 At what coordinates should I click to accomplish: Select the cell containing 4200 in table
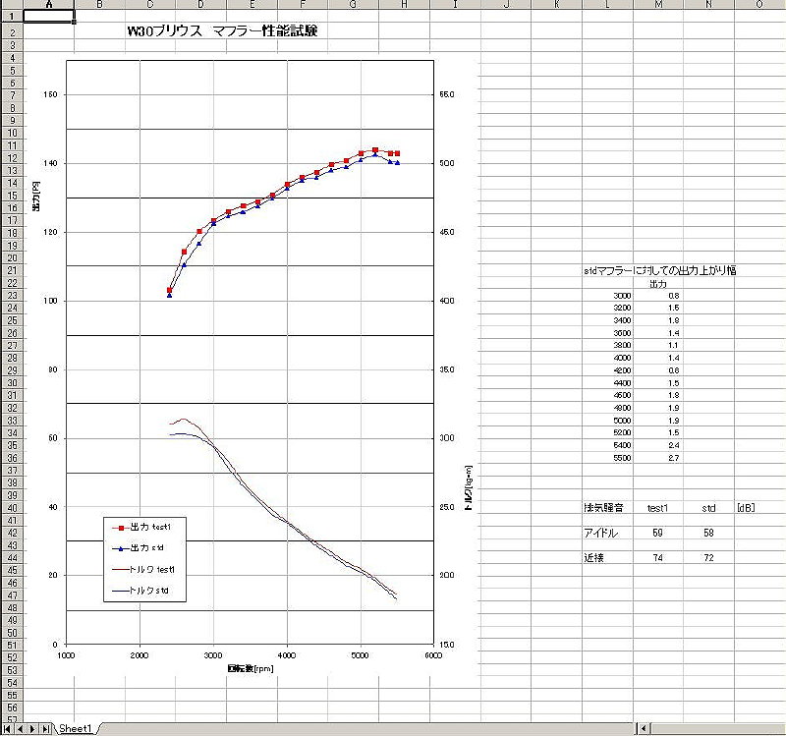(607, 370)
